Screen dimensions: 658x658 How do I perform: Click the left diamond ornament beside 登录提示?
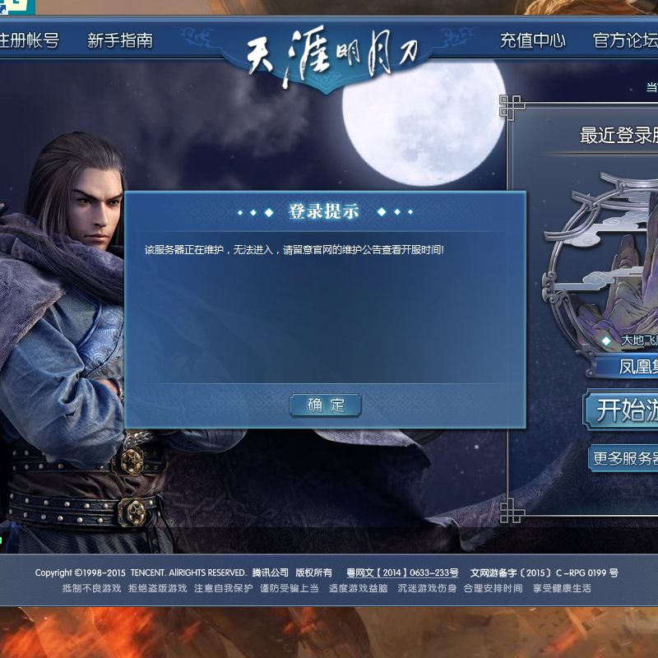255,212
